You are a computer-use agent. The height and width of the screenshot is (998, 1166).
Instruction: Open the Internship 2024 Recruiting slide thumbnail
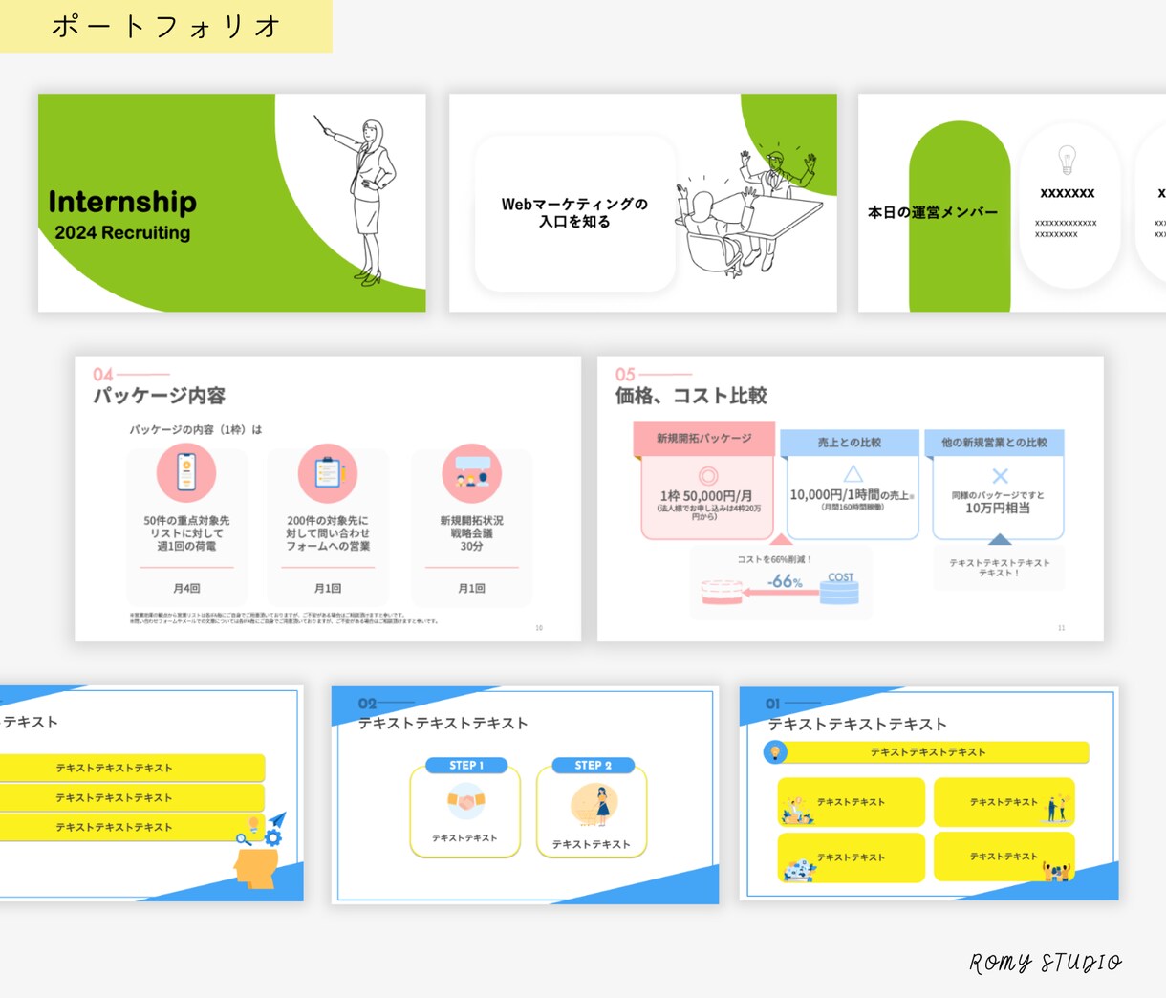coord(232,203)
